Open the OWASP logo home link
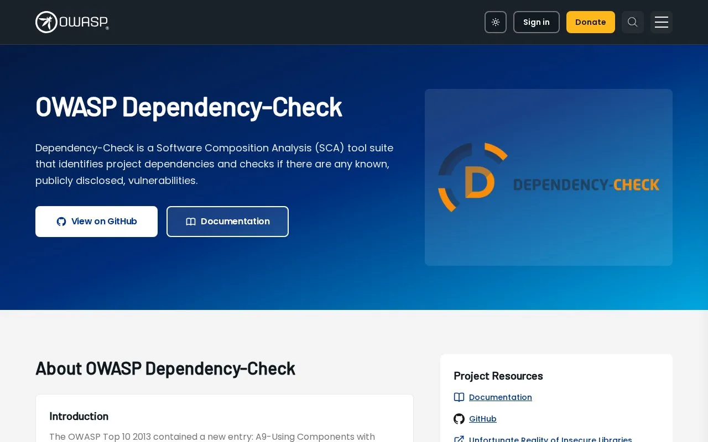Screen dimensions: 708x442 pyautogui.click(x=72, y=22)
